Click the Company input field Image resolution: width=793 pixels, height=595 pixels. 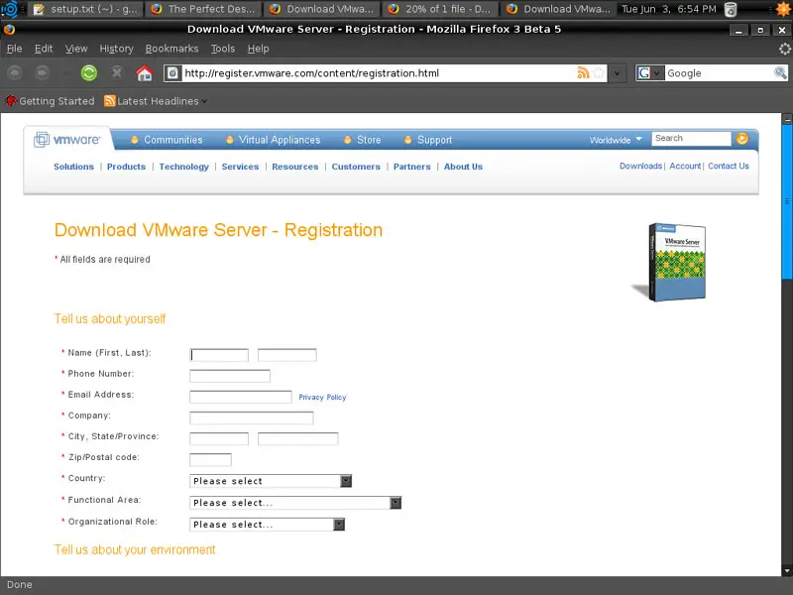coord(252,417)
